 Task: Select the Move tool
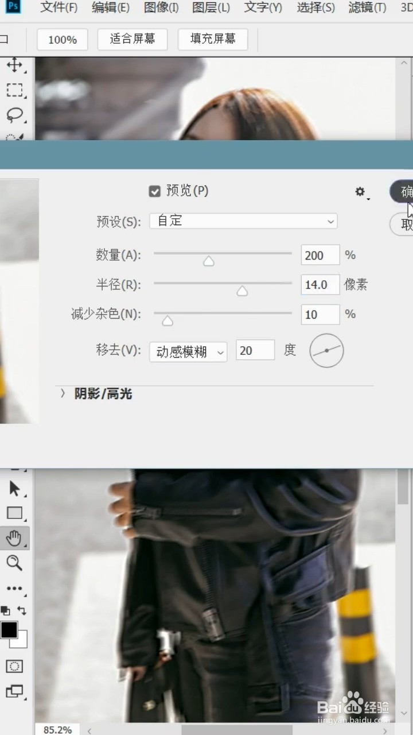tap(14, 65)
